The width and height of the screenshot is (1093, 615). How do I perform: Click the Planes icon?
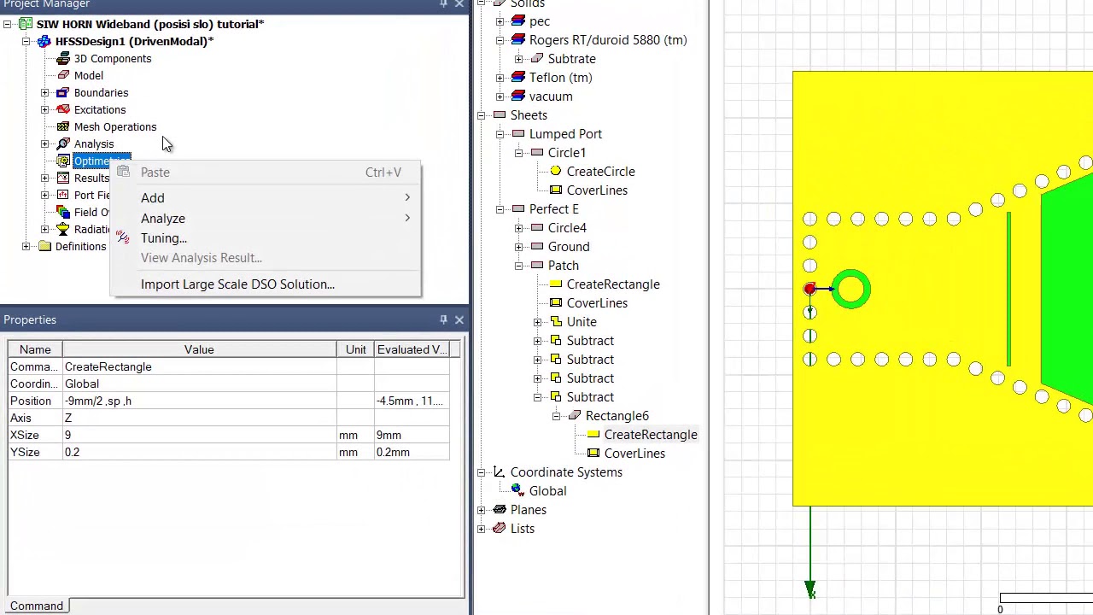500,510
